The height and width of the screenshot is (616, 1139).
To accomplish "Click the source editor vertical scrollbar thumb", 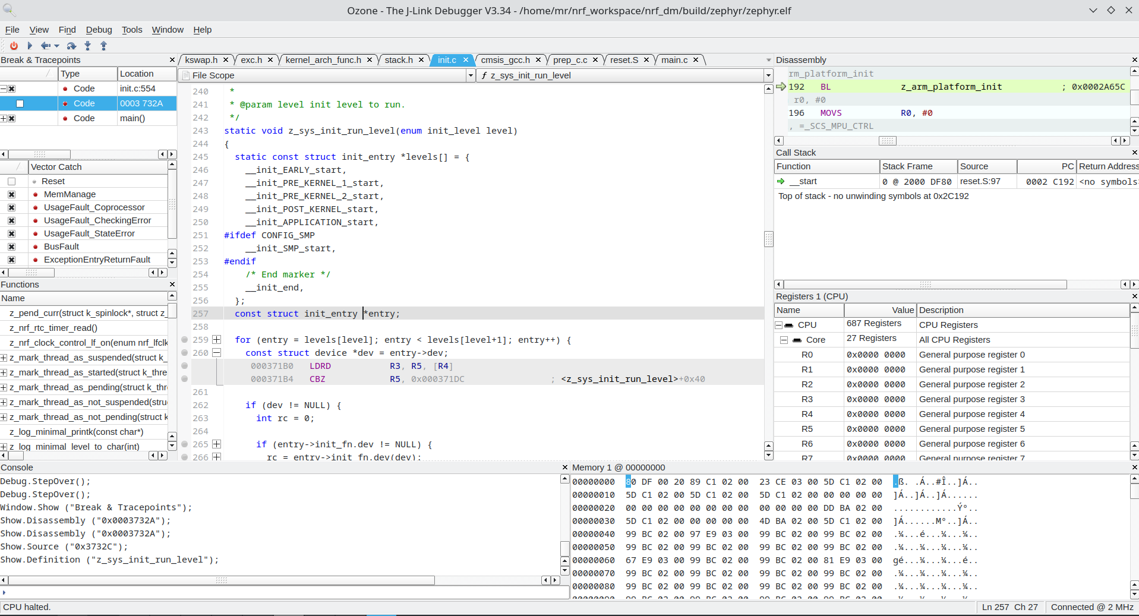I will pyautogui.click(x=768, y=239).
